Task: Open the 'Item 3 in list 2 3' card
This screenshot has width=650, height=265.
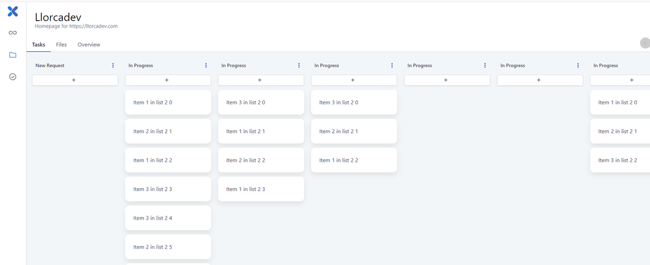Action: click(x=168, y=189)
